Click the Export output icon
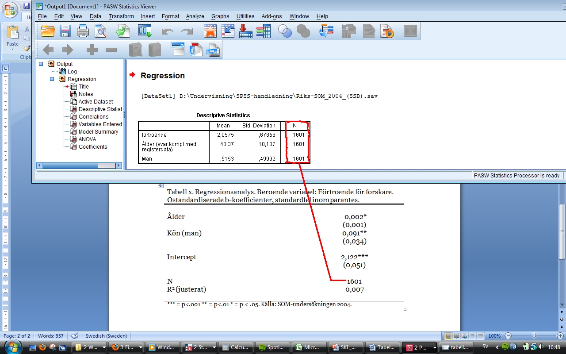566x354 pixels. (x=122, y=31)
